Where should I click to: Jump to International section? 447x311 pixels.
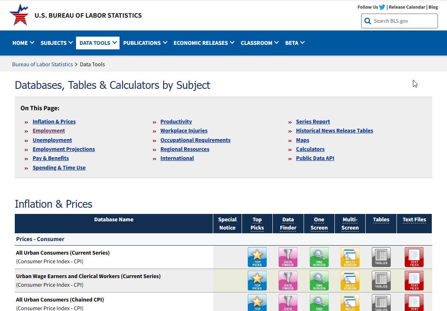coord(177,158)
